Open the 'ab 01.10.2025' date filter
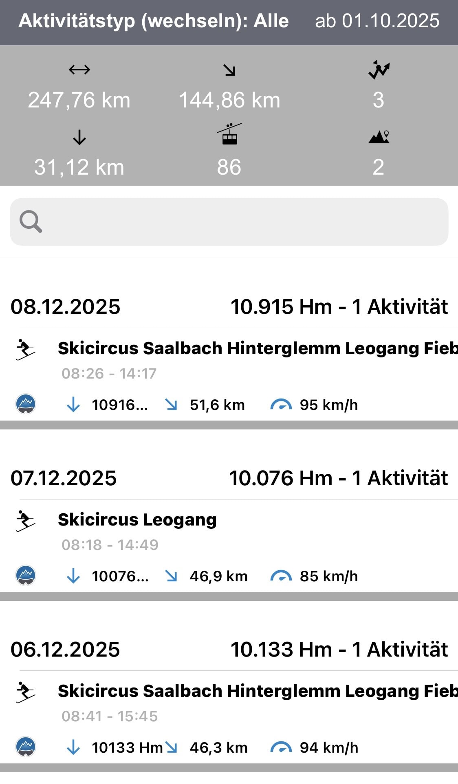The image size is (458, 784). pyautogui.click(x=377, y=21)
